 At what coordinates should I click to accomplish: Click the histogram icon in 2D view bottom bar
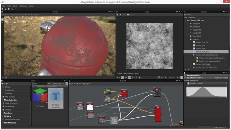coord(140,77)
